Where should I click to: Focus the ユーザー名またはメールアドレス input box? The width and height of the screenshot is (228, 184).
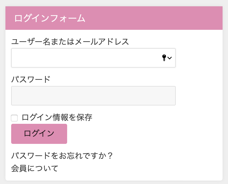(93, 58)
